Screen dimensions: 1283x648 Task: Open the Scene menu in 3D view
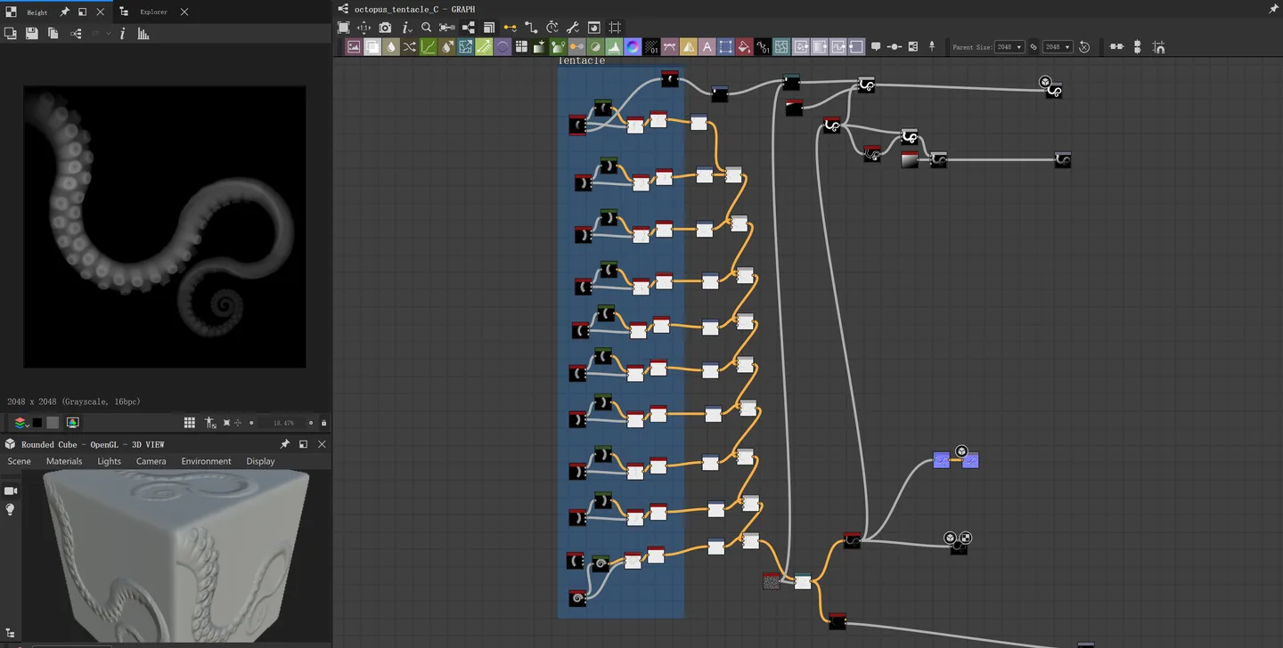[x=19, y=461]
